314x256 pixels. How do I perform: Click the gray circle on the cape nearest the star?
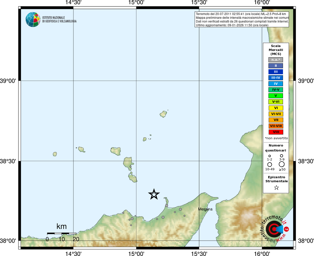tap(167, 205)
